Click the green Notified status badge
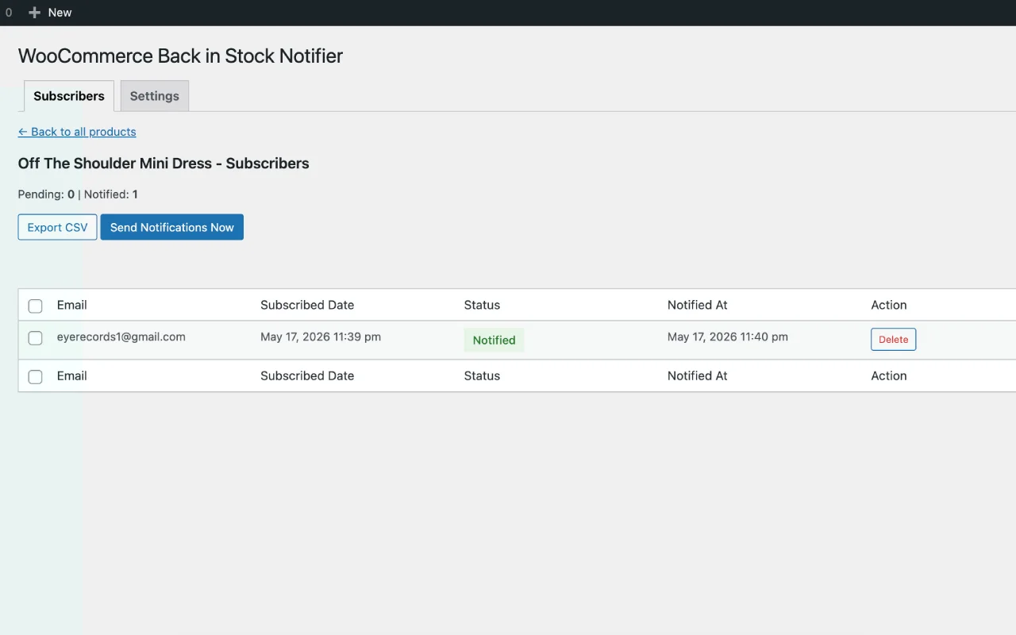The height and width of the screenshot is (635, 1016). point(494,340)
